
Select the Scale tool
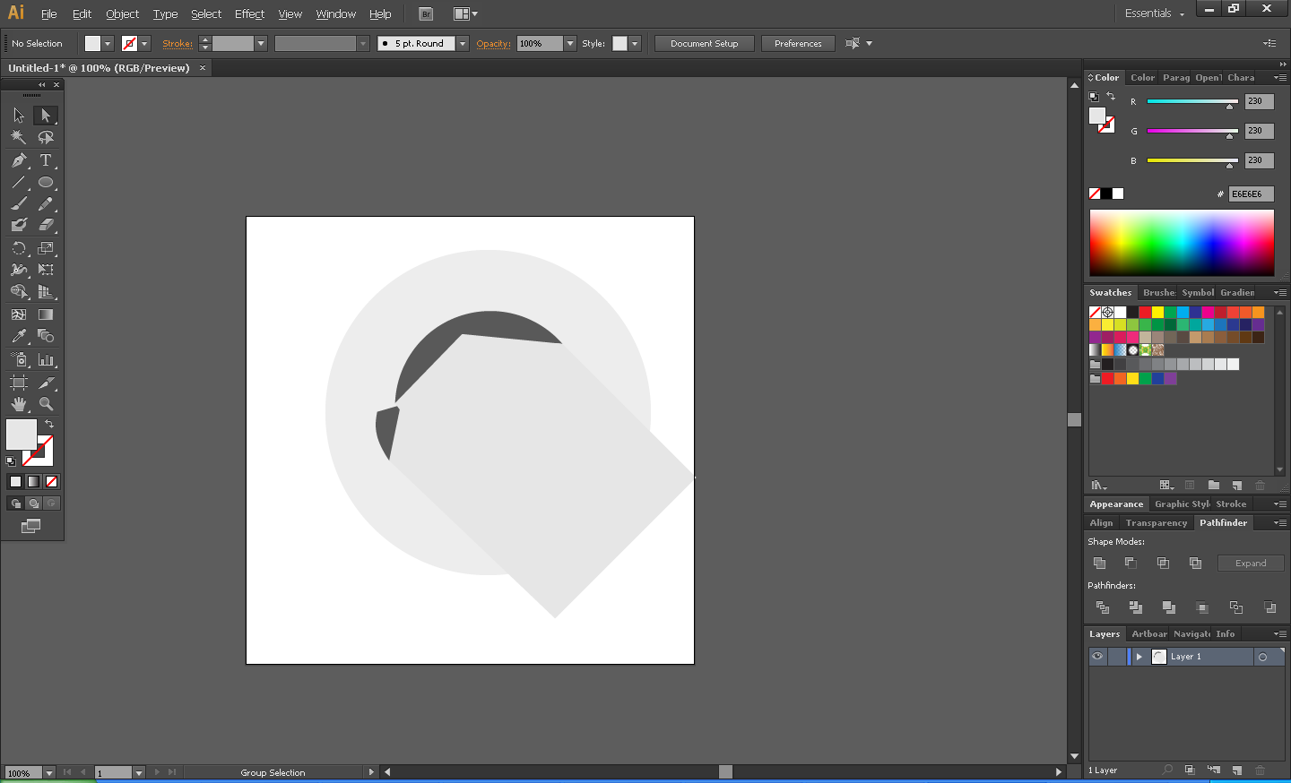(46, 248)
